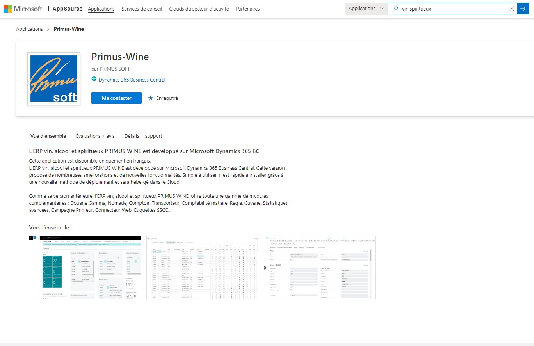534x346 pixels.
Task: Click the L'ERP vin, alcool et spiritueux heading
Action: click(x=144, y=151)
